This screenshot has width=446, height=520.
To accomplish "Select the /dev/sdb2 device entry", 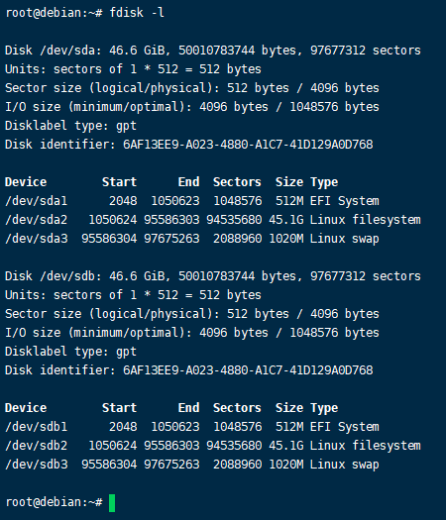I will (36, 446).
